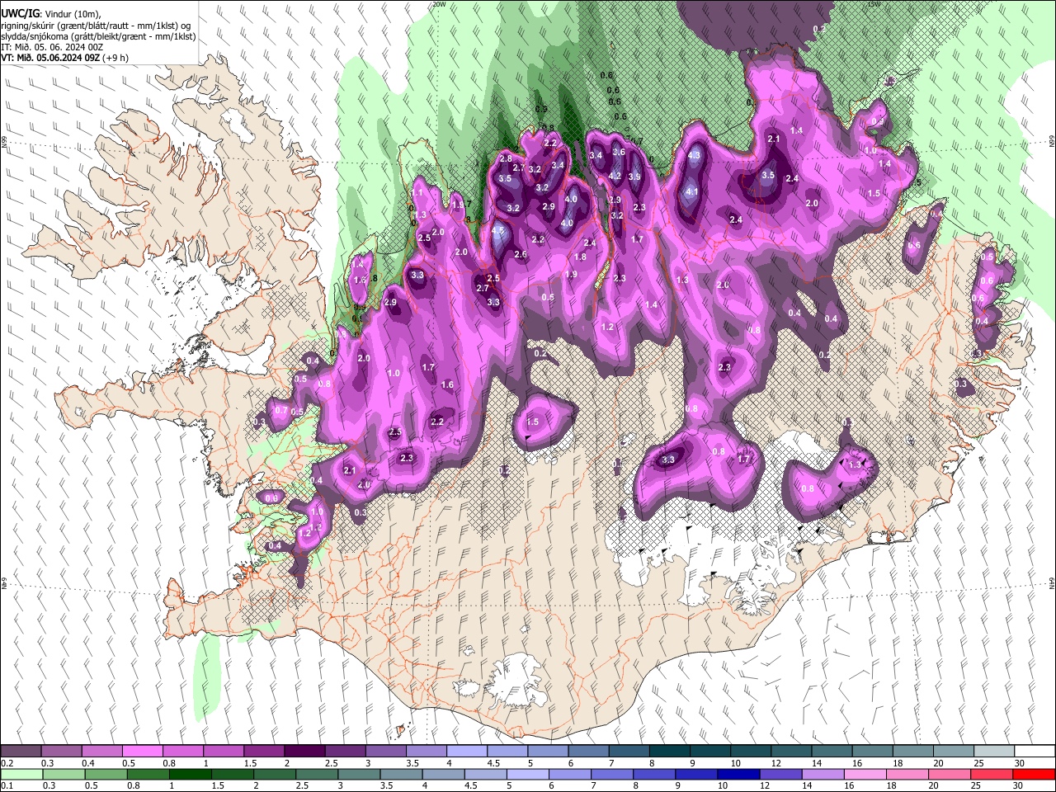Viewport: 1056px width, 792px height.
Task: Click the 20W longitude label
Action: (x=439, y=4)
